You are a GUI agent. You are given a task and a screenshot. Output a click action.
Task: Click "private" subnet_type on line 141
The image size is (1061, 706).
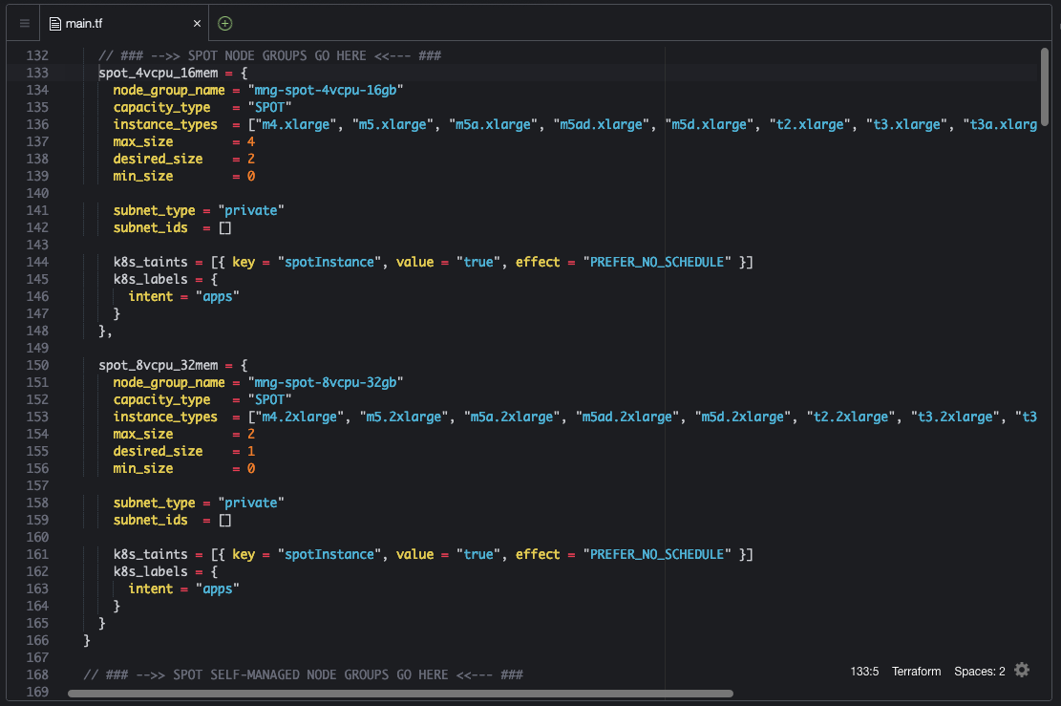pyautogui.click(x=251, y=210)
